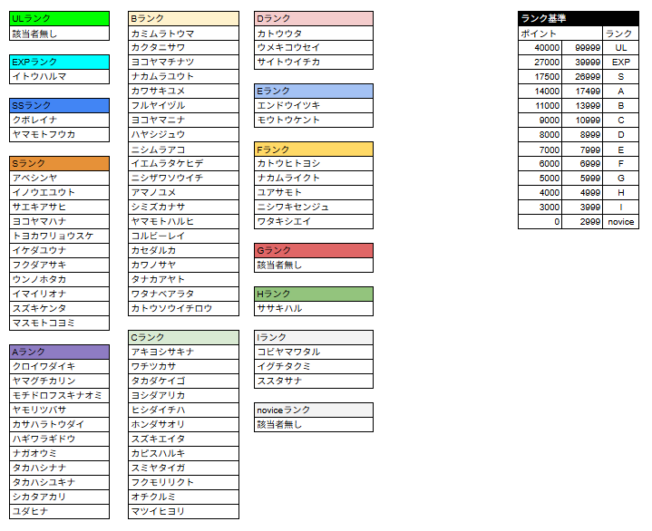Image resolution: width=652 pixels, height=531 pixels.
Task: Select the cyan EXPランク header cell
Action: click(x=59, y=62)
